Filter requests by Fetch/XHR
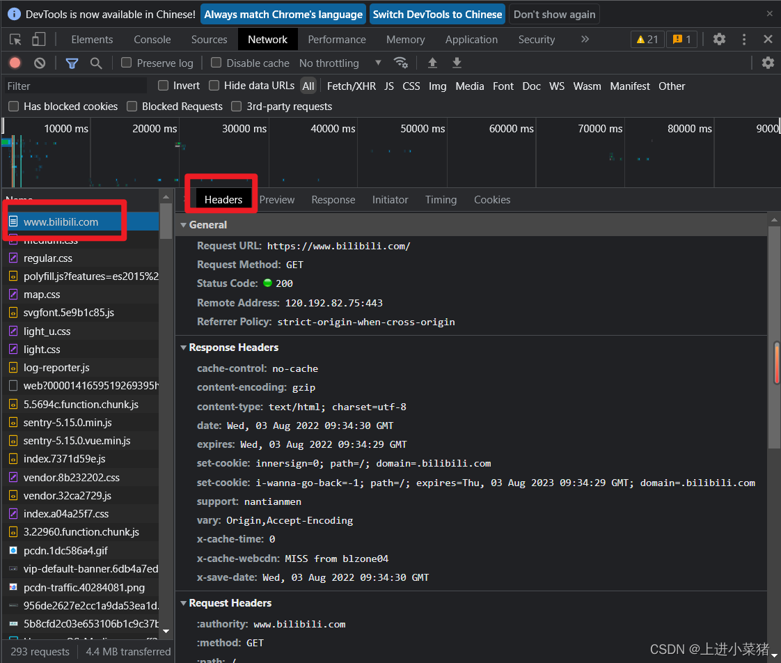781x663 pixels. click(351, 86)
